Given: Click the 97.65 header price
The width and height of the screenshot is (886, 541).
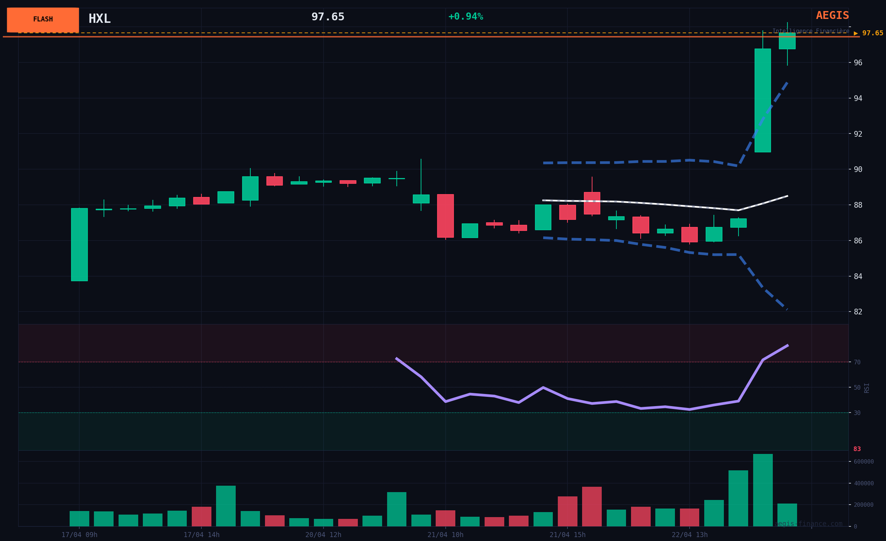Looking at the screenshot, I should coord(327,17).
